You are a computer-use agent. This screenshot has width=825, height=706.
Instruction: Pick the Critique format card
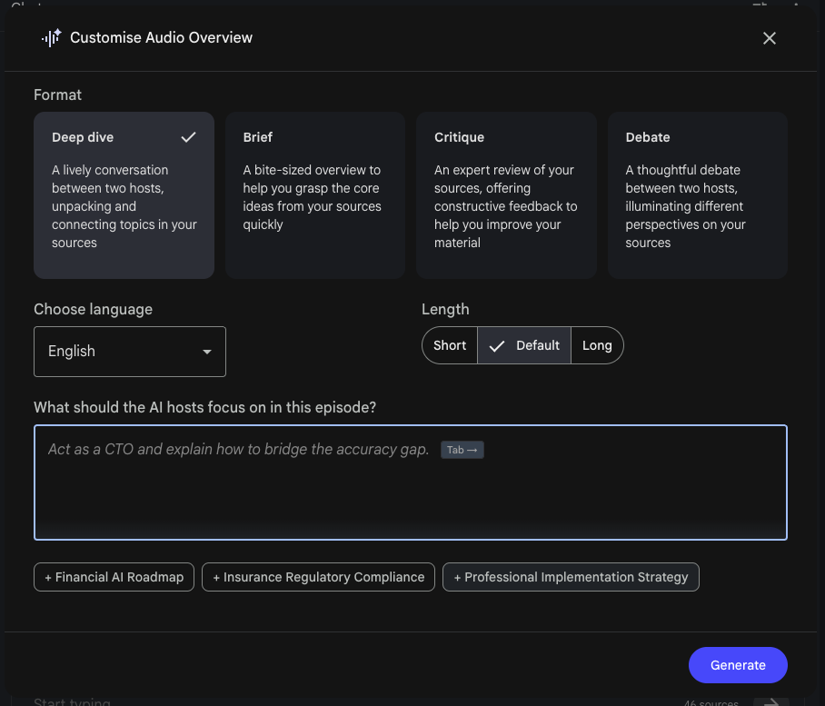click(506, 195)
